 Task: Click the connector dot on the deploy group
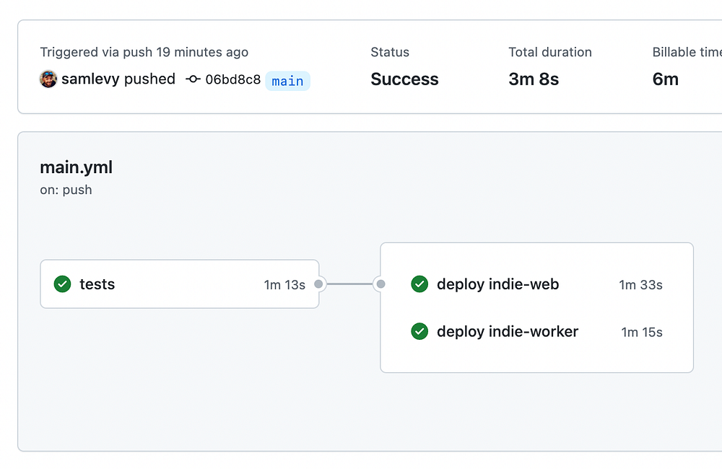pos(380,284)
